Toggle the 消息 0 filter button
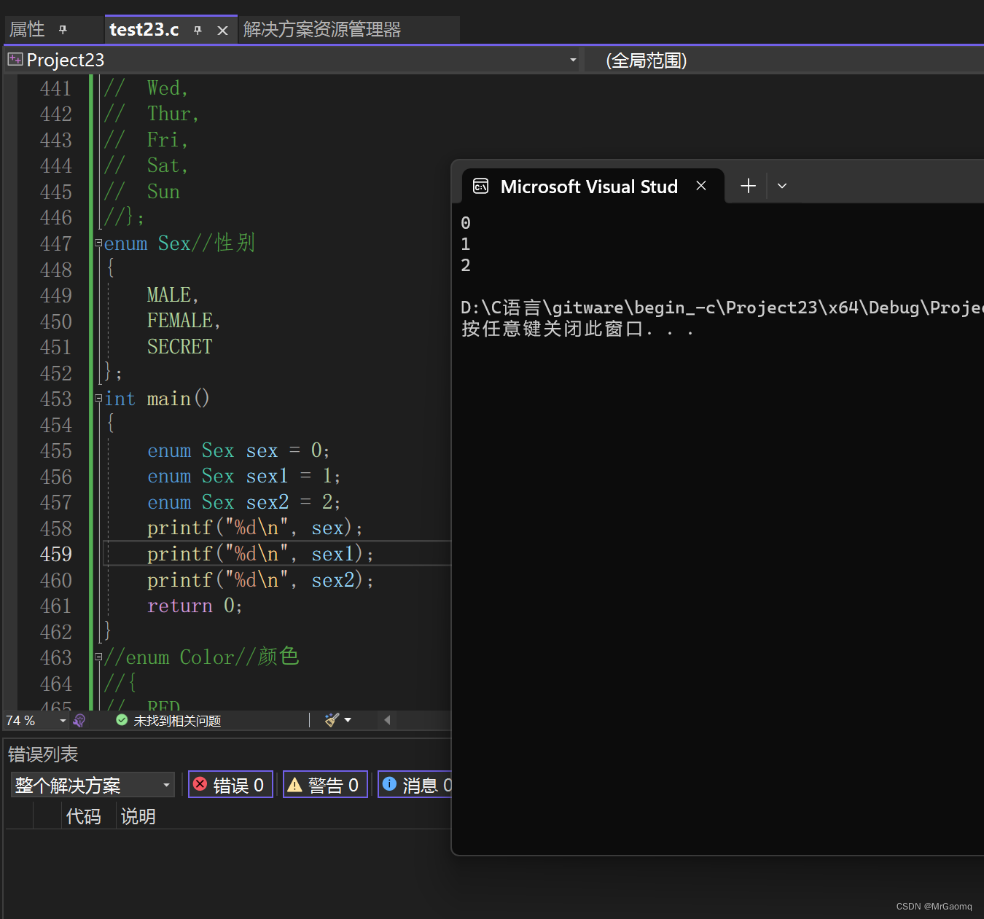 pyautogui.click(x=415, y=785)
